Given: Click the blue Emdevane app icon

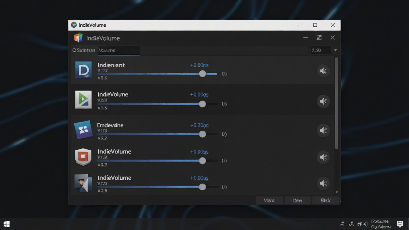Looking at the screenshot, I should (83, 129).
